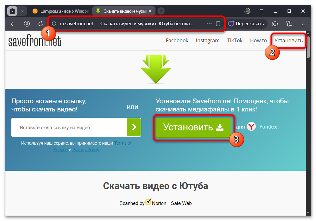The image size is (316, 221).
Task: Click the large green download arrow logo
Action: [156, 69]
